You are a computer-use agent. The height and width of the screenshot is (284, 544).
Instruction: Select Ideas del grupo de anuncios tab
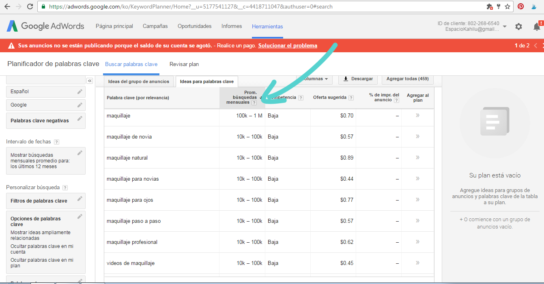click(x=139, y=81)
